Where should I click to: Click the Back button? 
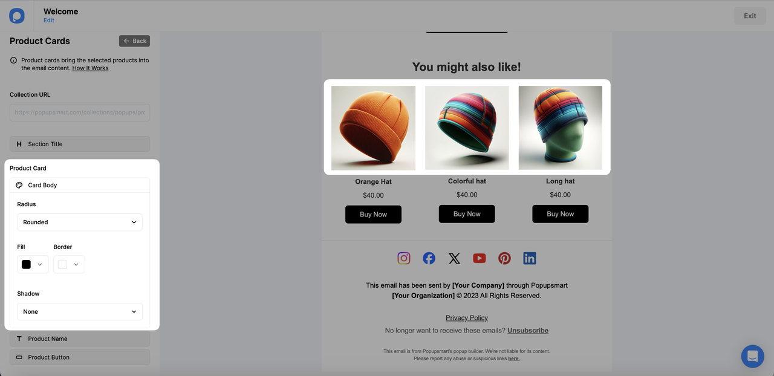point(134,41)
